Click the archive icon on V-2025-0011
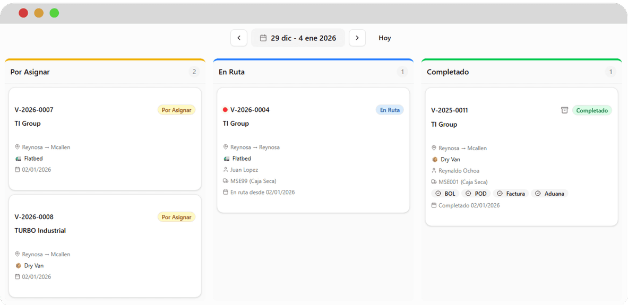This screenshot has width=637, height=305. [x=564, y=110]
